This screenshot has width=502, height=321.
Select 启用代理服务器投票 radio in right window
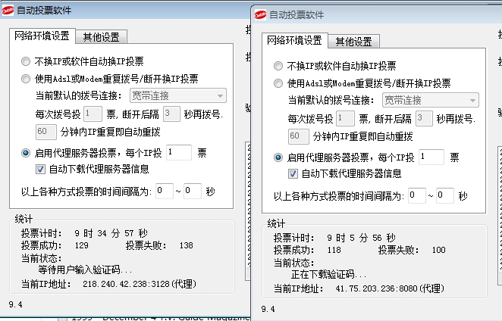[278, 157]
